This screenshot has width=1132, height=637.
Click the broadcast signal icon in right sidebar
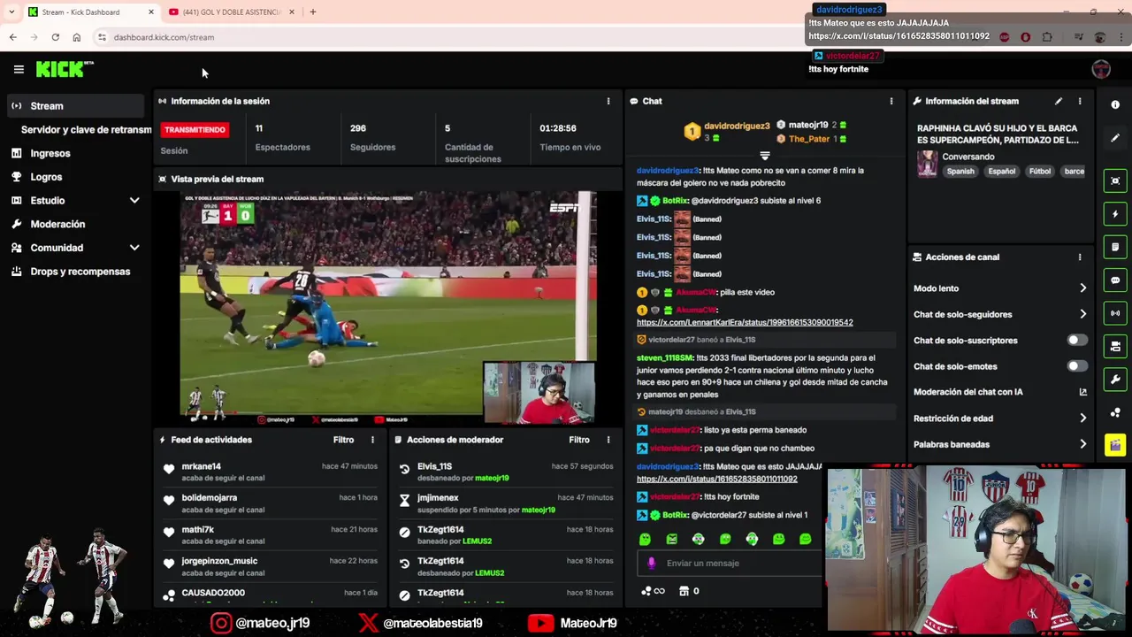coord(1115,313)
